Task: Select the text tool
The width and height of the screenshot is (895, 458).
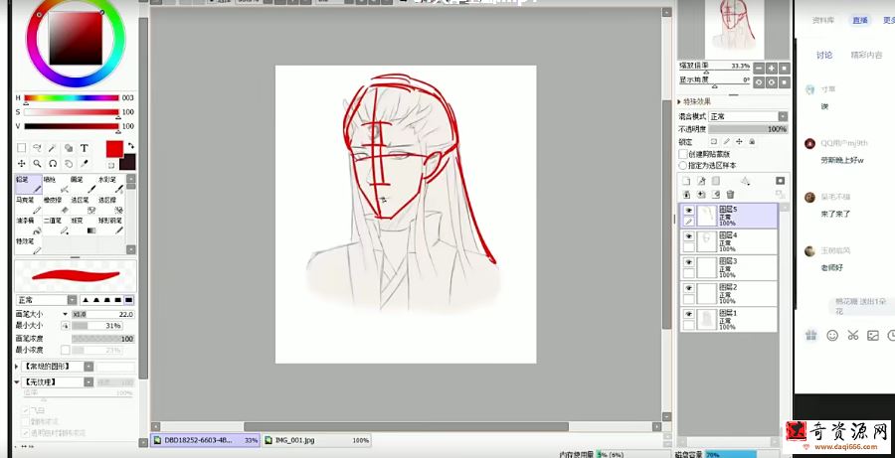Action: [x=84, y=148]
